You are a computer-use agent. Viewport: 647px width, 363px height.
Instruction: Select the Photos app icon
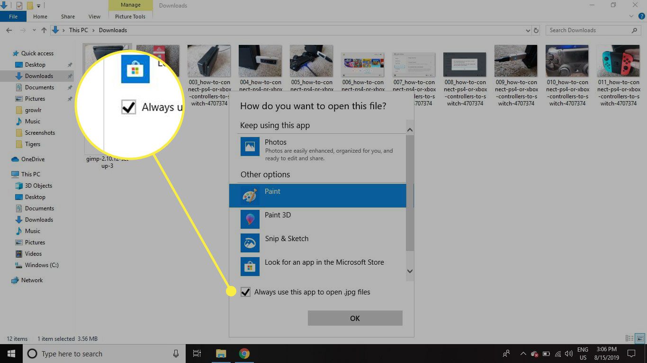coord(250,147)
